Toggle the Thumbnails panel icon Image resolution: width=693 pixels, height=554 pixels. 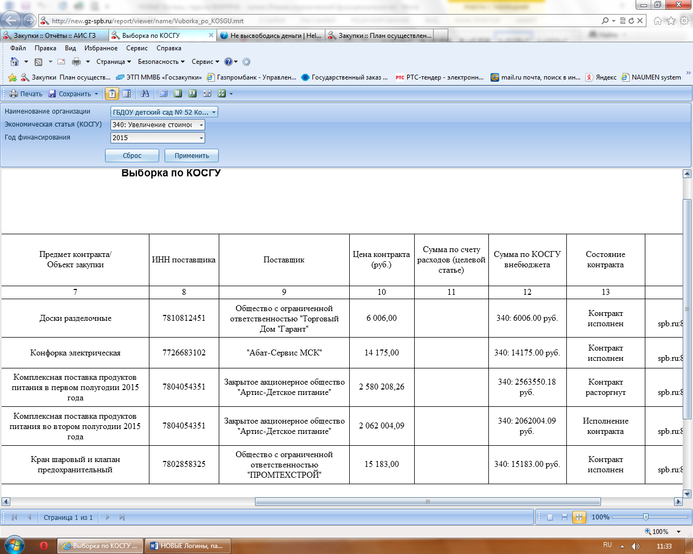[127, 94]
